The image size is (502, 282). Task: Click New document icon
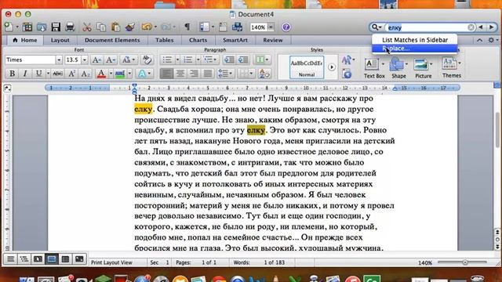(x=9, y=27)
